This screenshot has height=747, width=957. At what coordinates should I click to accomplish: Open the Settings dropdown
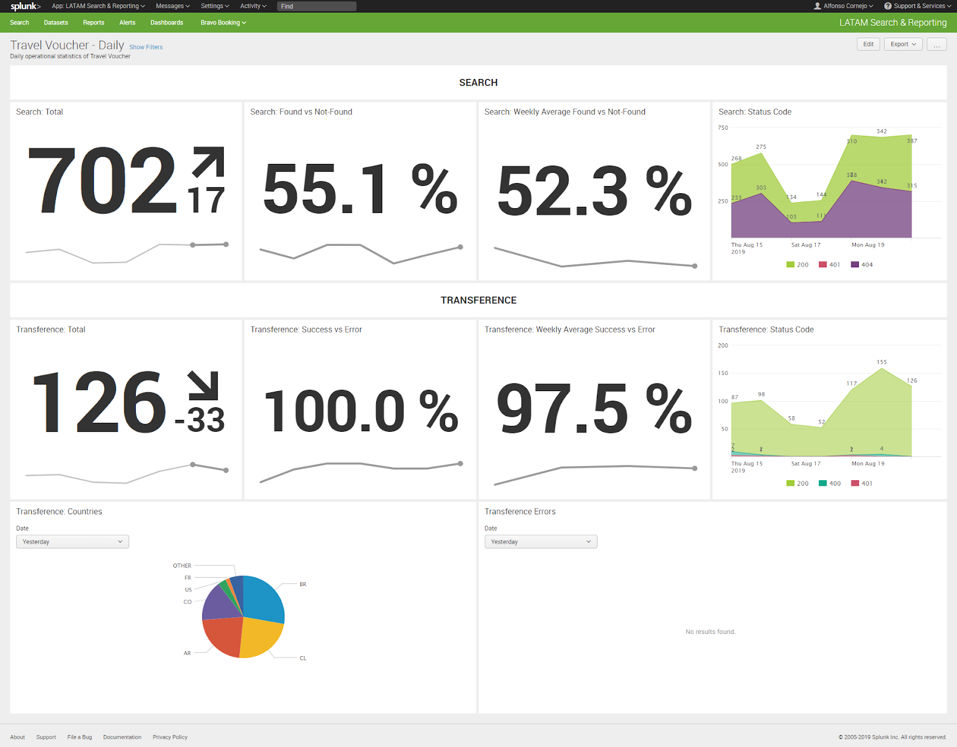[215, 6]
